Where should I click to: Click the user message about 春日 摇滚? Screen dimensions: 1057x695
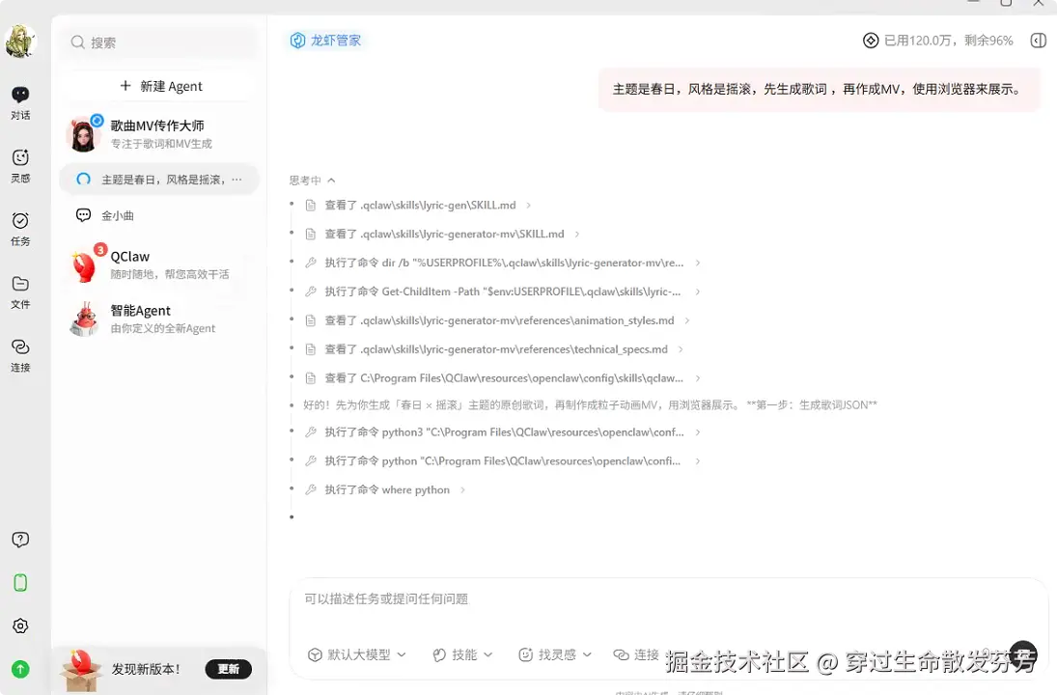tap(819, 89)
